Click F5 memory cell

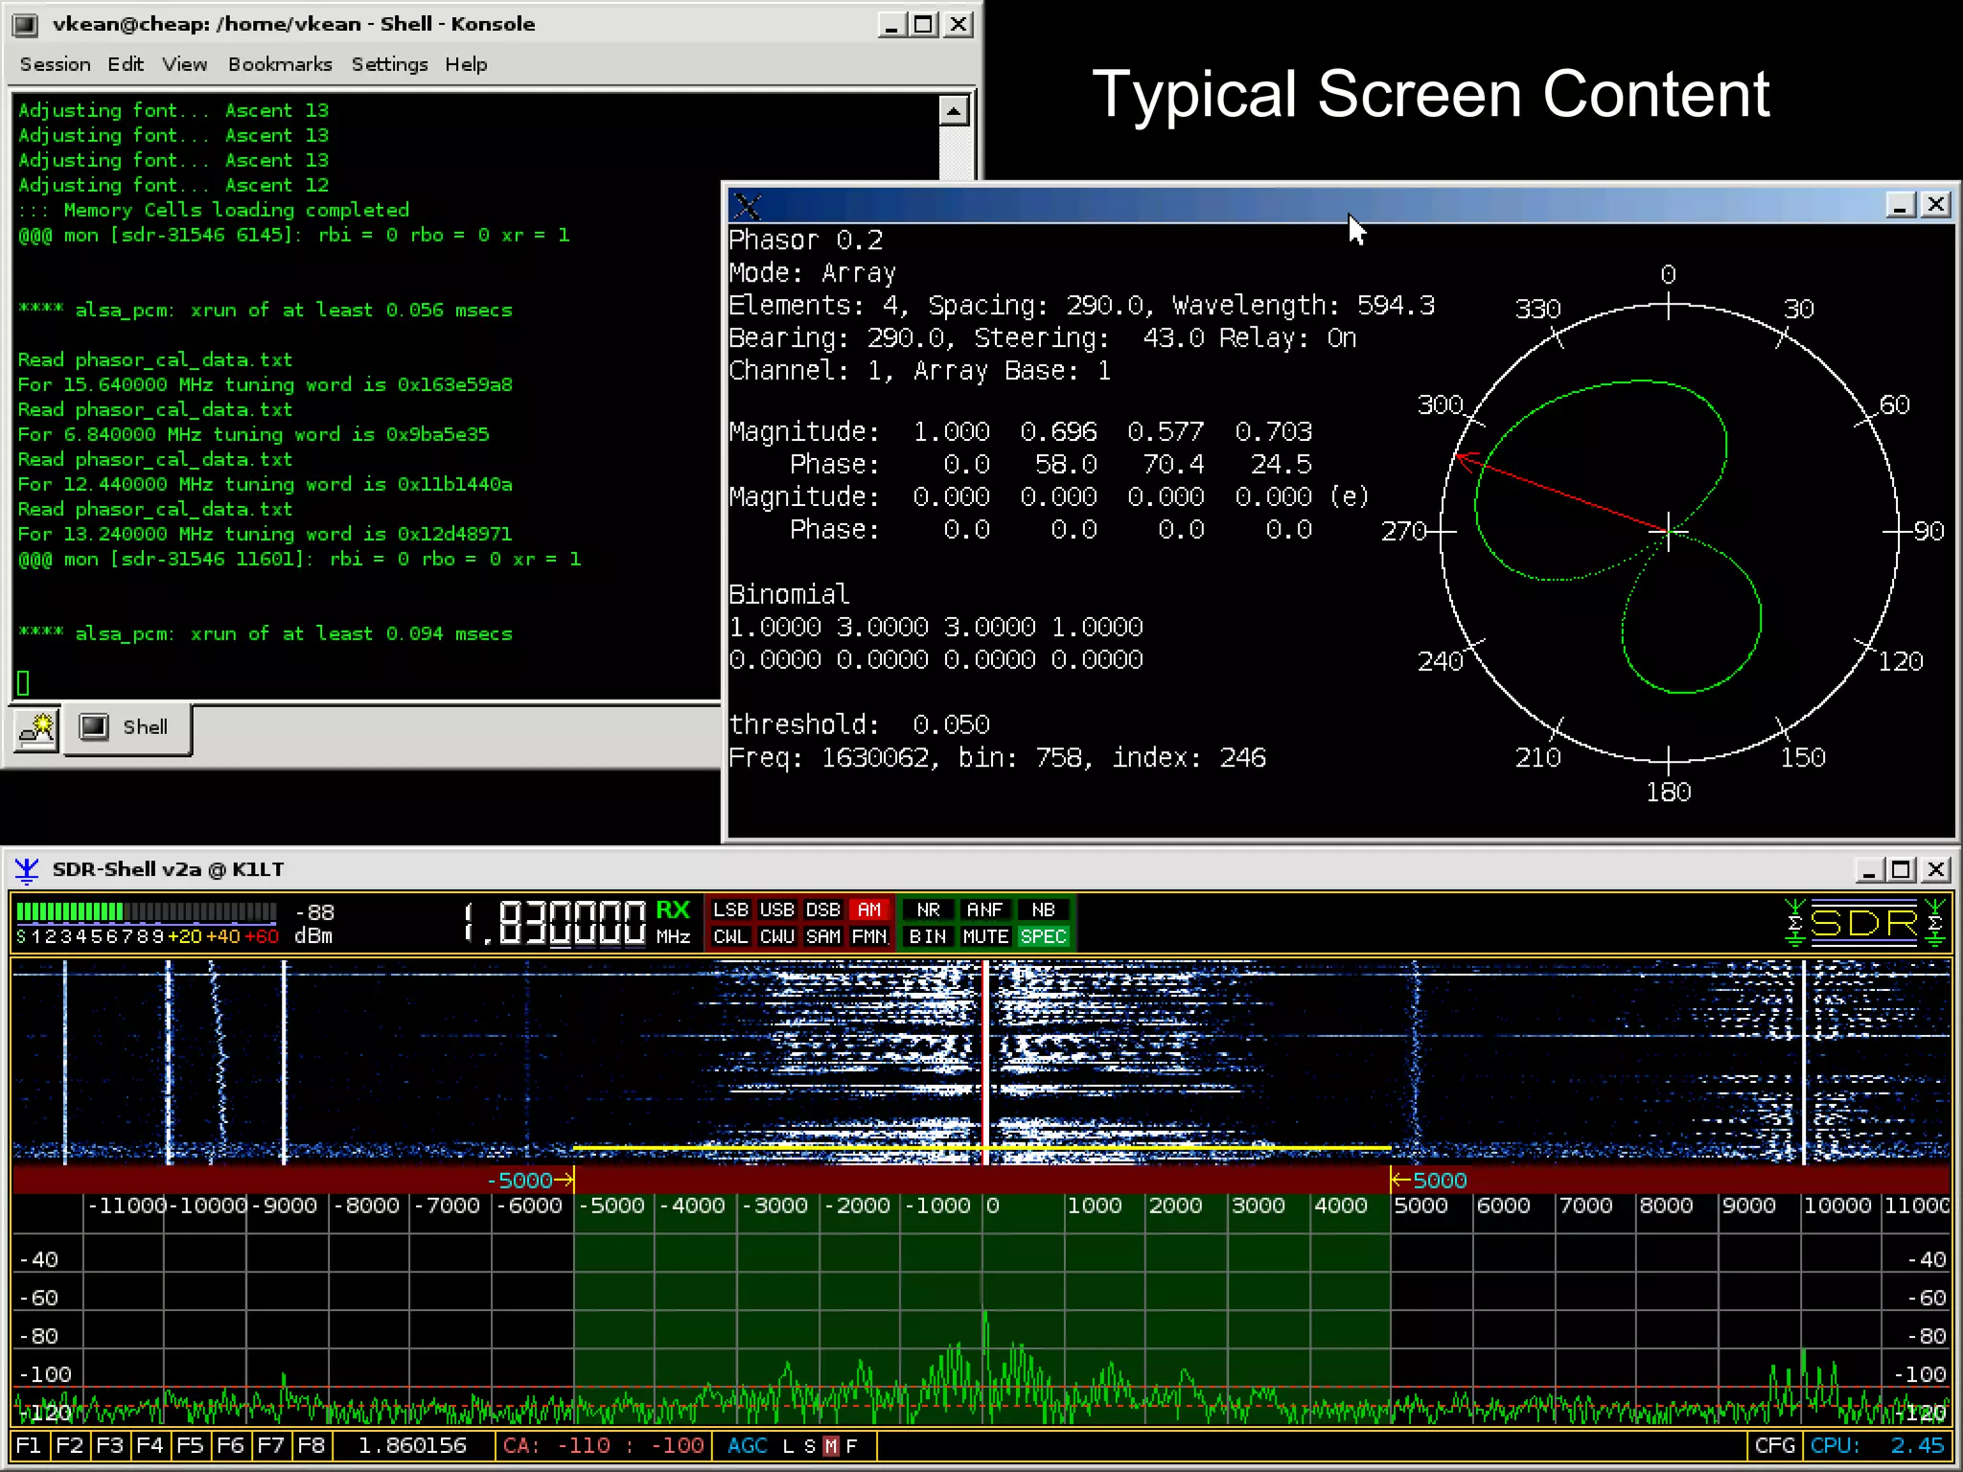pyautogui.click(x=190, y=1445)
